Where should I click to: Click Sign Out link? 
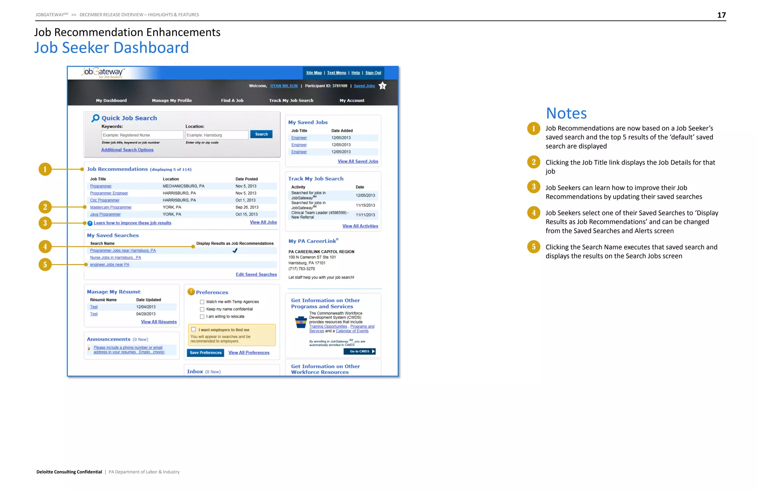(373, 73)
